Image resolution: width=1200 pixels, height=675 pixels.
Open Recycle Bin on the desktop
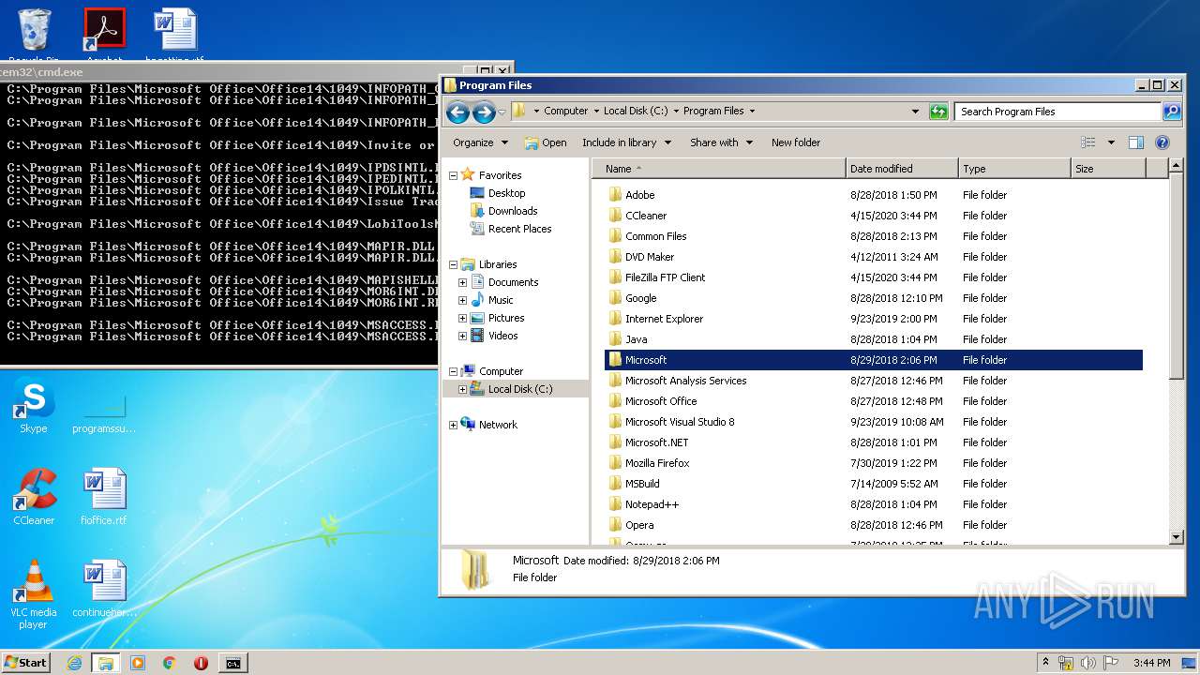coord(34,34)
